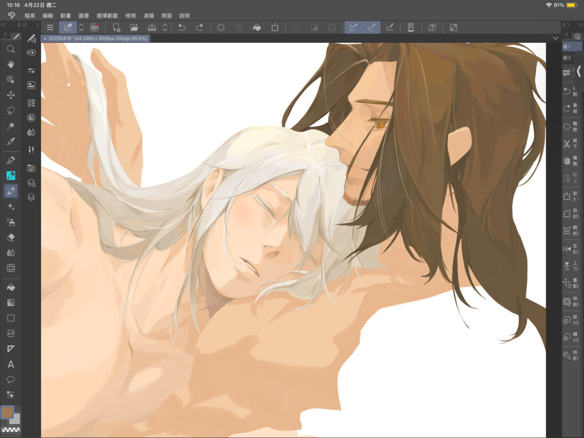The image size is (584, 438).
Task: Open the 選擇範圍 menu
Action: (x=107, y=15)
